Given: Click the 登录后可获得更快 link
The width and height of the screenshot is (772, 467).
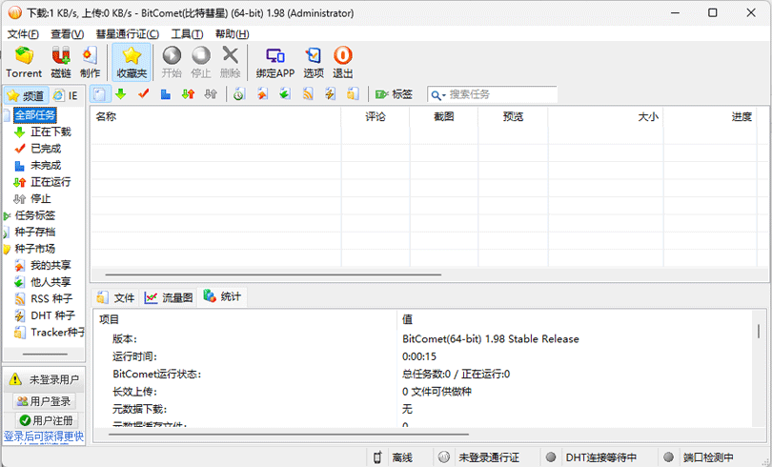Looking at the screenshot, I should click(x=44, y=437).
